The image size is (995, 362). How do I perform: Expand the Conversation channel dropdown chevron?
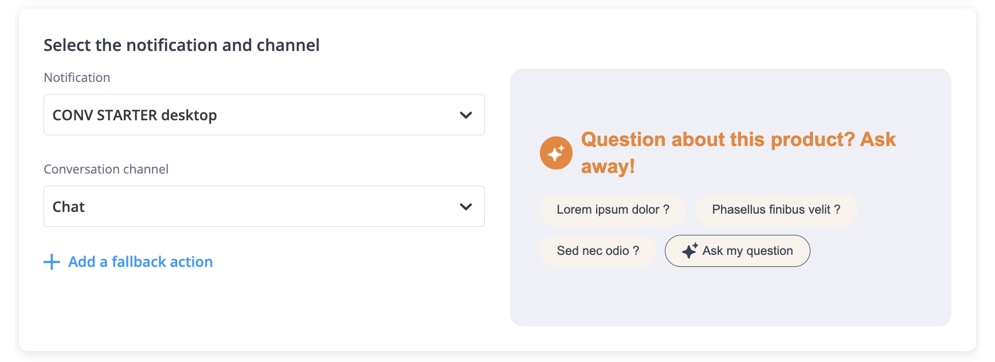pos(466,207)
